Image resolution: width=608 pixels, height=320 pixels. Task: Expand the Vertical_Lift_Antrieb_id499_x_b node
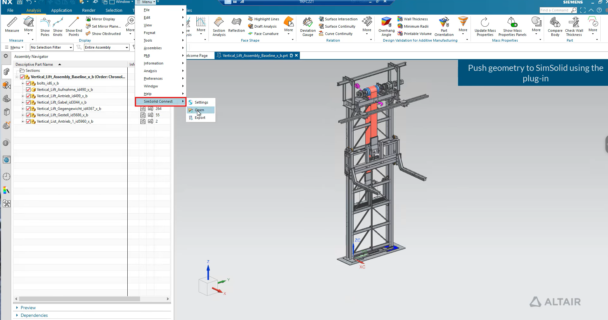click(x=23, y=96)
